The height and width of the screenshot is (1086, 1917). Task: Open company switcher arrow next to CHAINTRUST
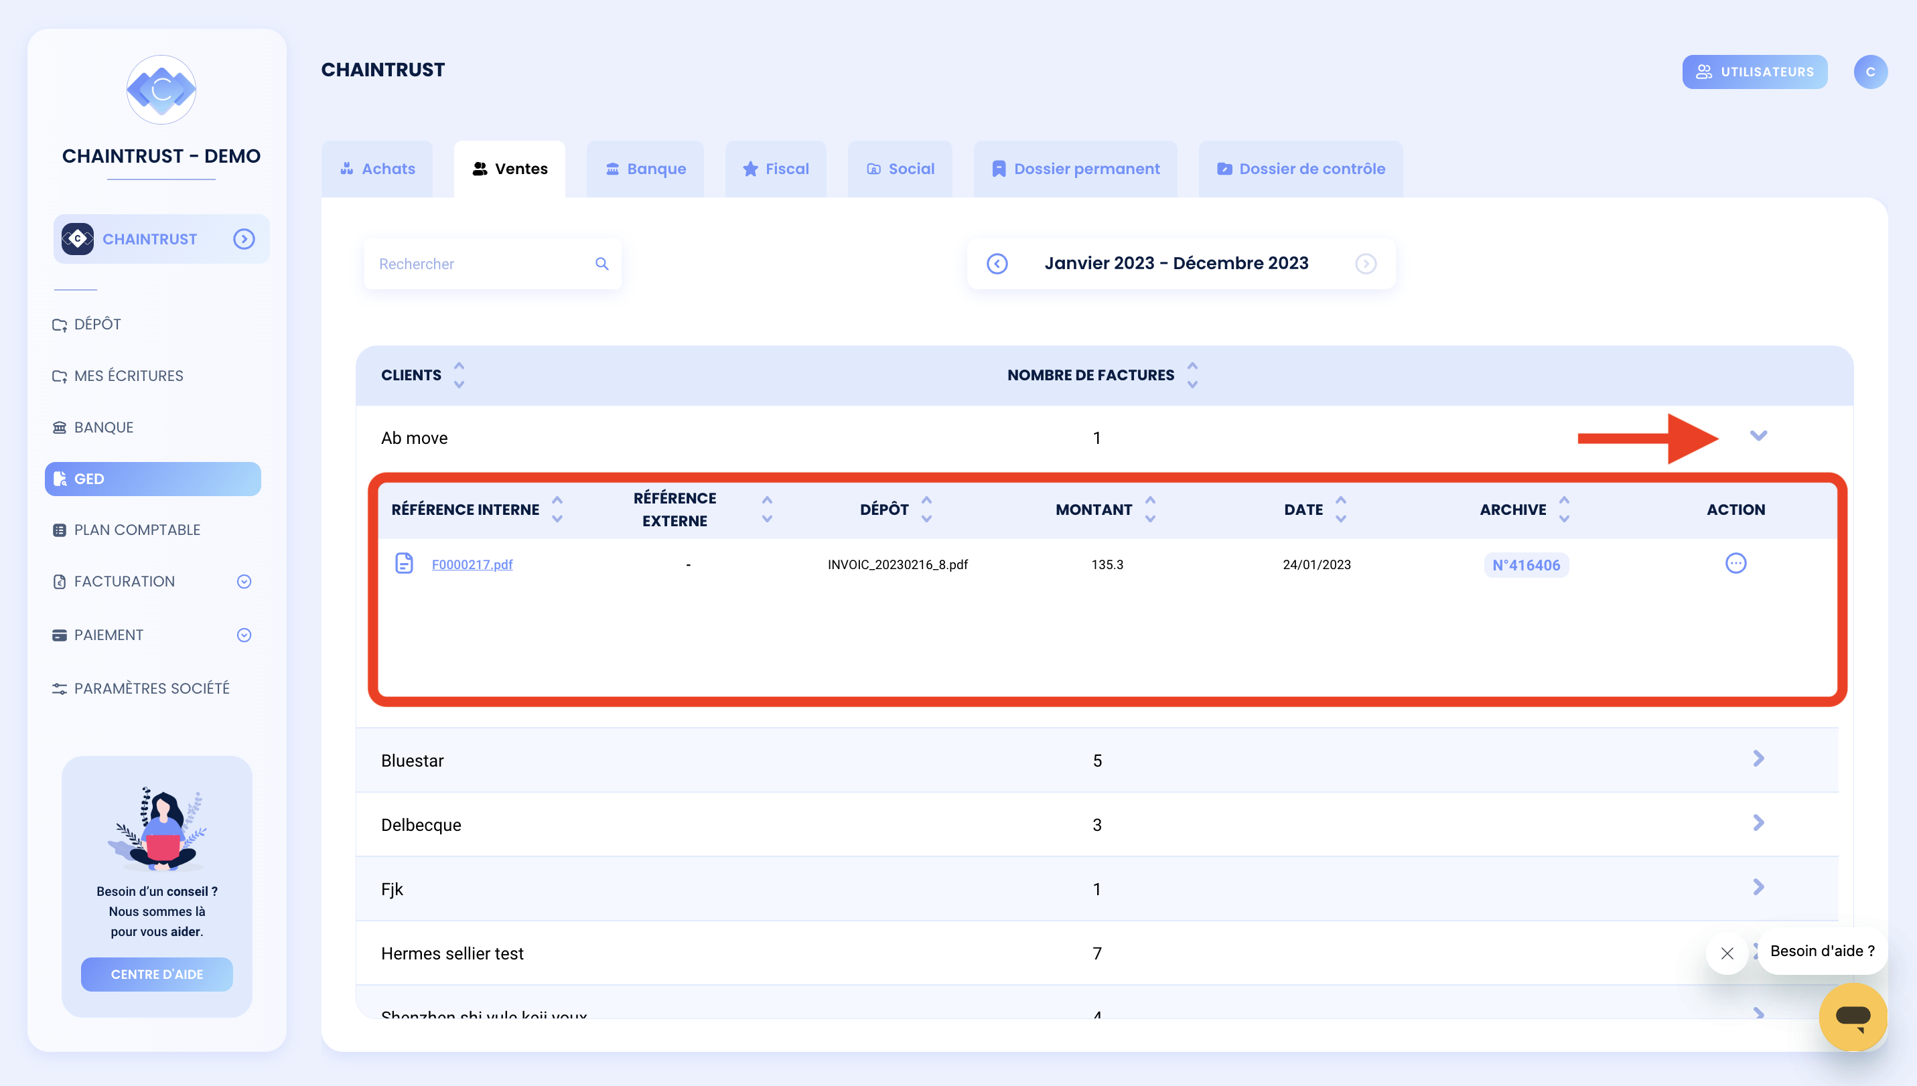click(244, 238)
